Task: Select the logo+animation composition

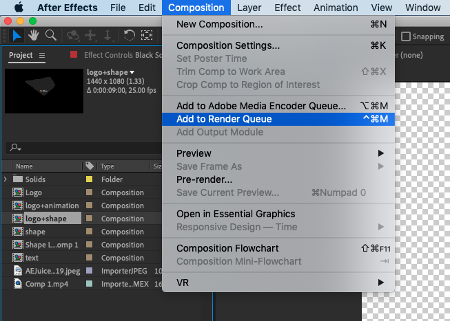Action: click(52, 206)
